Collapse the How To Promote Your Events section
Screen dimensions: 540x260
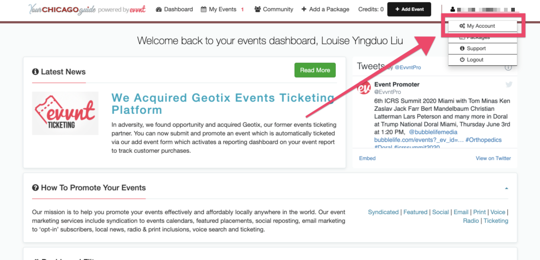tap(507, 188)
